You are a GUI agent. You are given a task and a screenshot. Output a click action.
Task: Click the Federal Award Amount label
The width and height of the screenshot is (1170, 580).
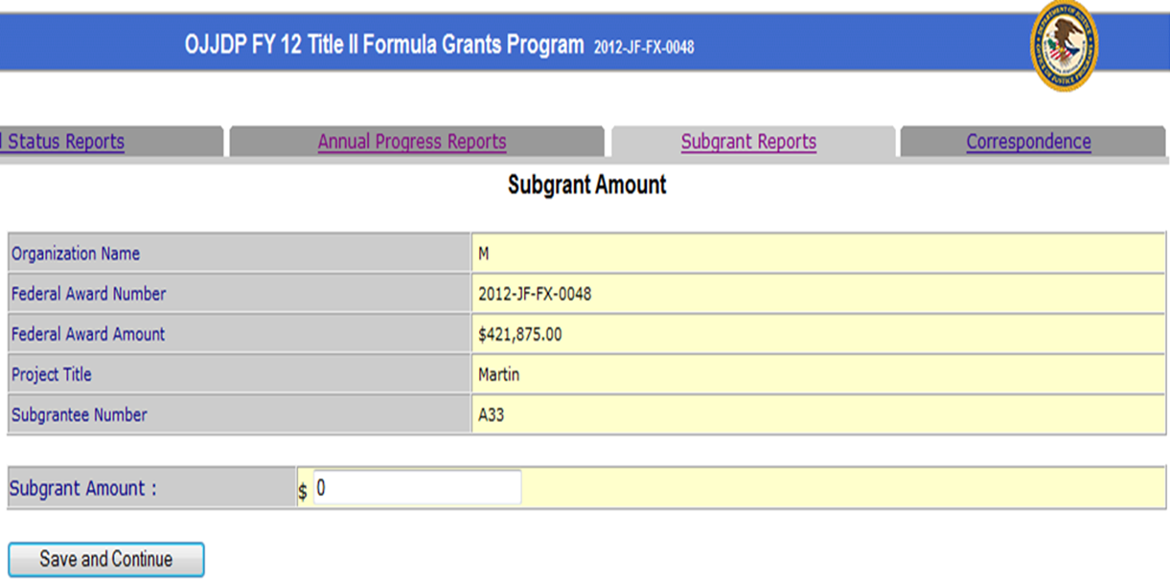tap(88, 334)
